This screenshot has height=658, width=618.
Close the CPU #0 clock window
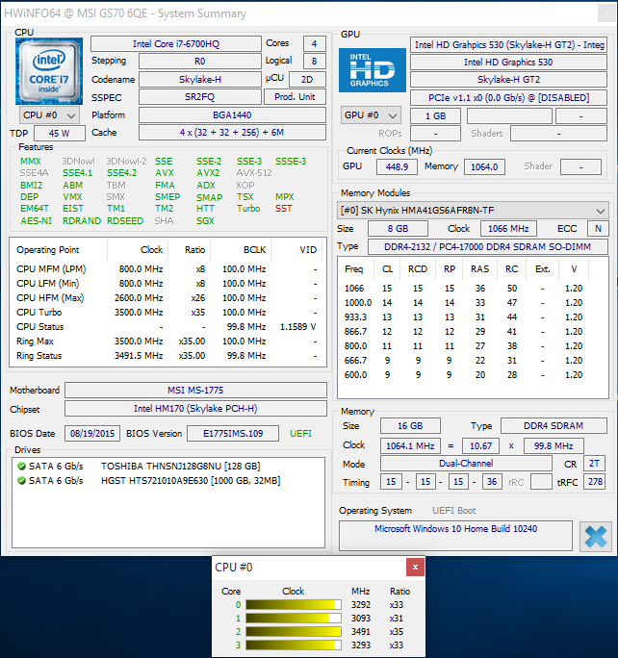[x=415, y=568]
